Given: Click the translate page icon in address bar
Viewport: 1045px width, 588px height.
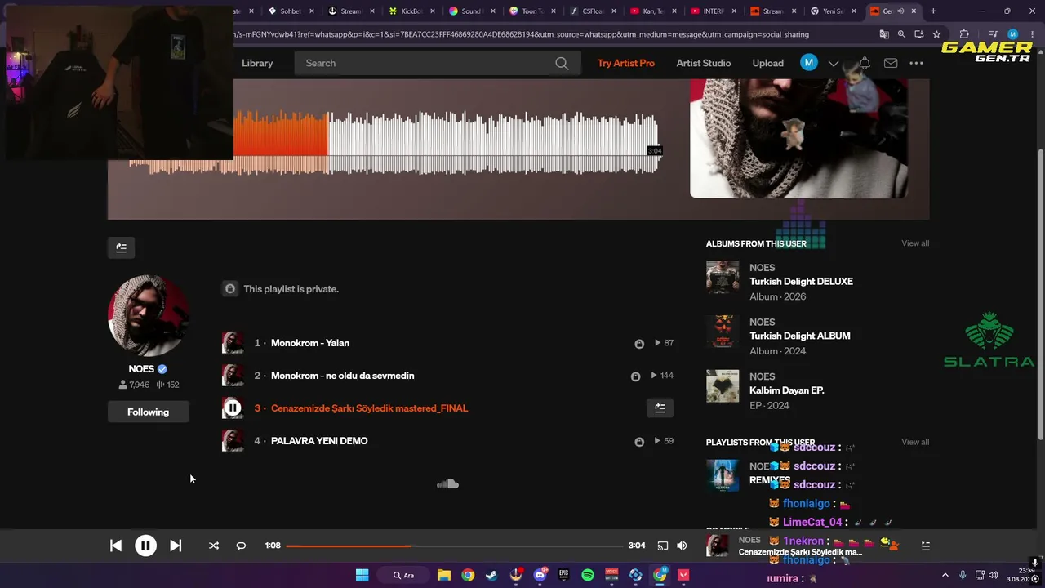Looking at the screenshot, I should coord(884,34).
